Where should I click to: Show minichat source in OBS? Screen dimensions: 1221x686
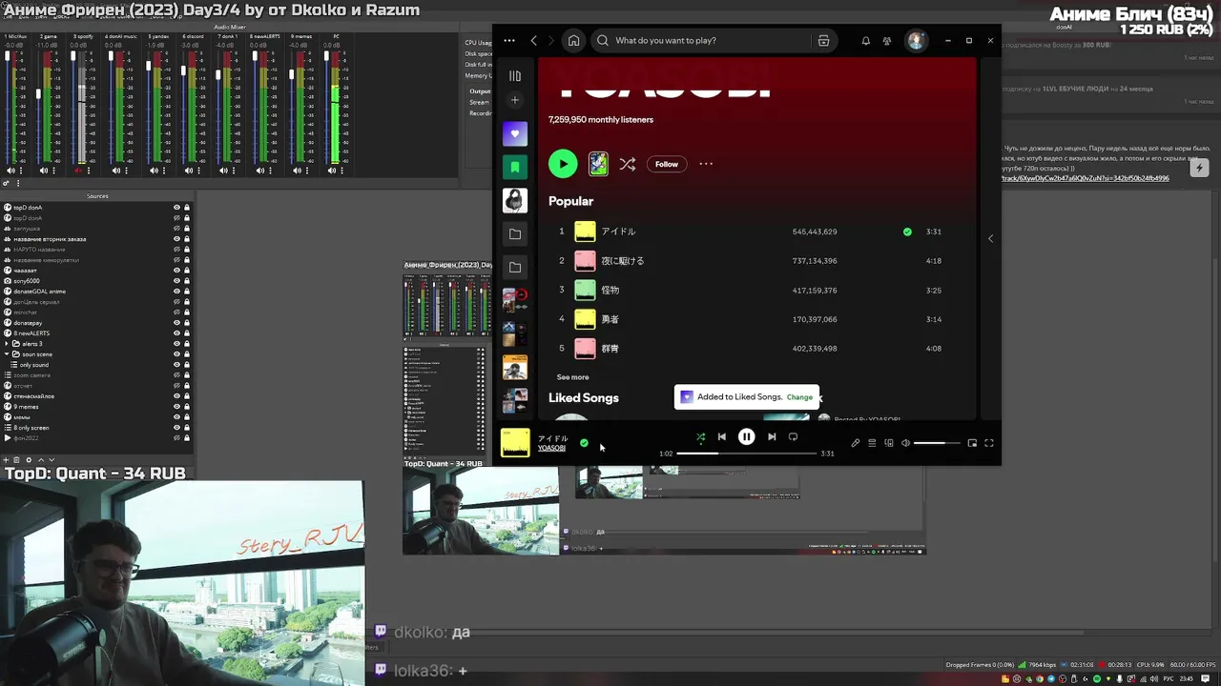[x=176, y=313]
